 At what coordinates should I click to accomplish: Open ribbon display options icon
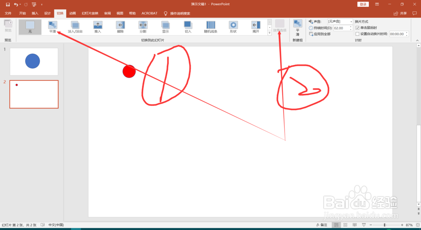[377, 4]
